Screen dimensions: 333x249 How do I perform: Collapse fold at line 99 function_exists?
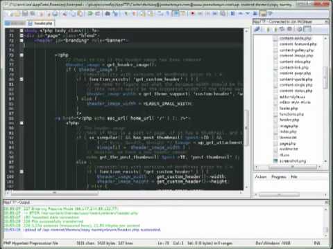tap(22, 172)
